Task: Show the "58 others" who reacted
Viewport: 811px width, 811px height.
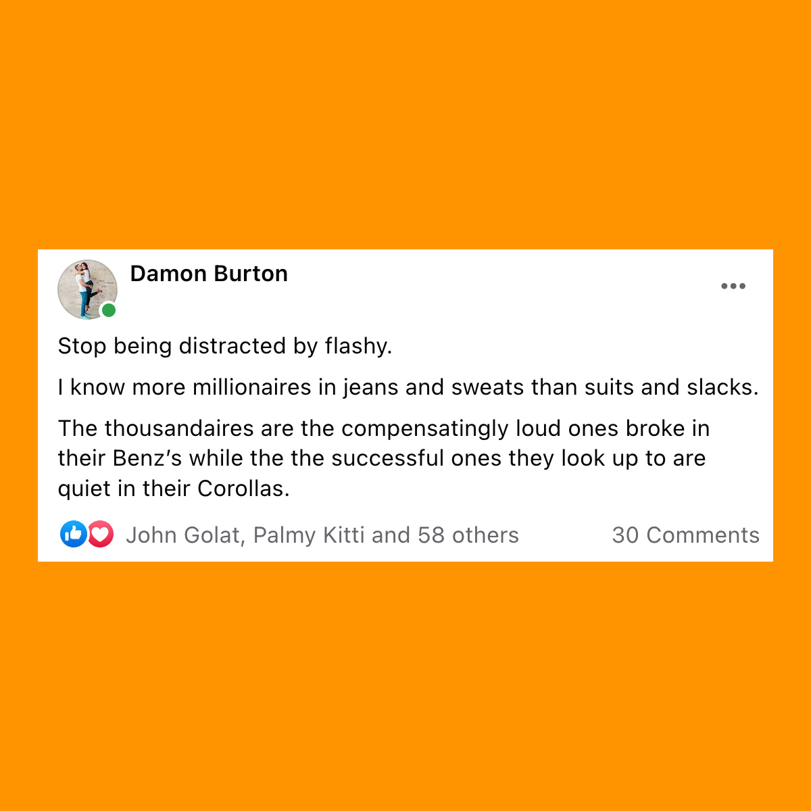Action: tap(468, 535)
